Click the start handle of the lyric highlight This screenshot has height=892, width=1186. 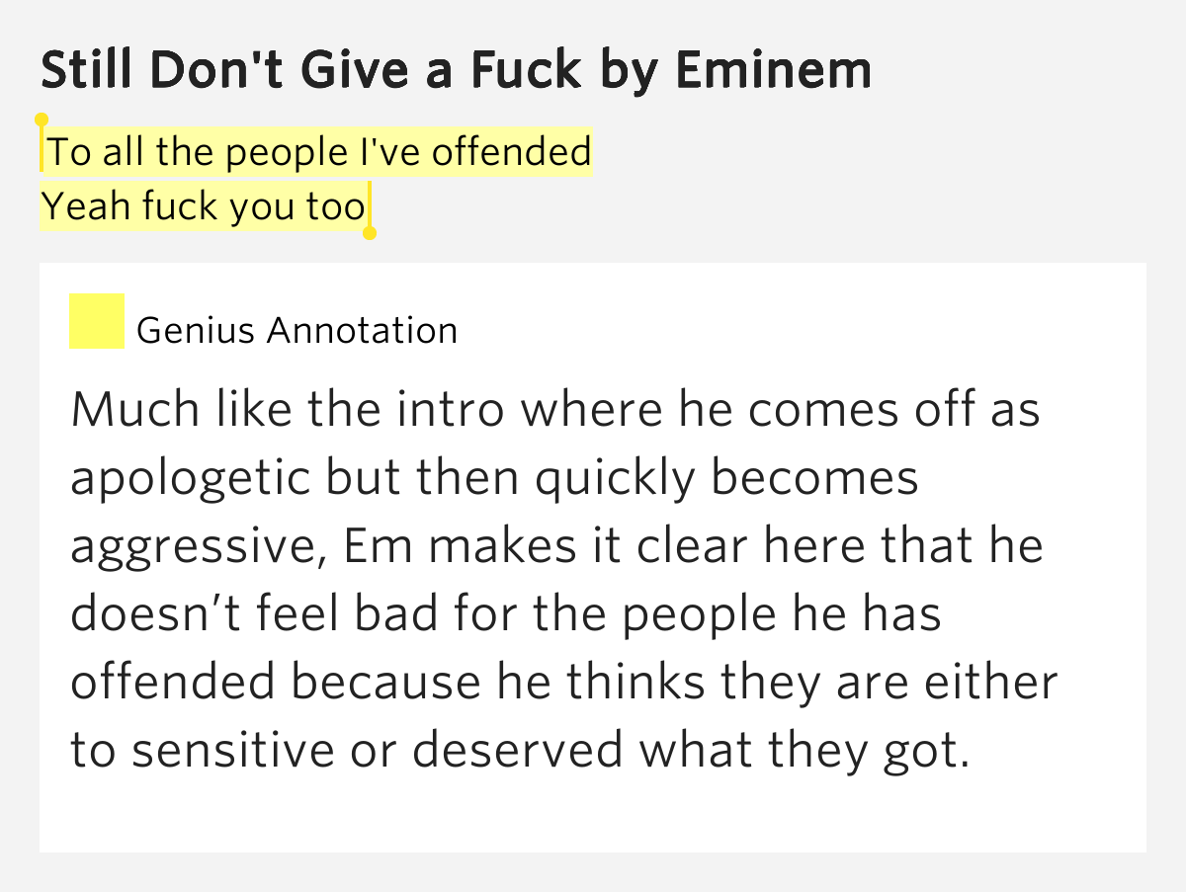click(42, 121)
